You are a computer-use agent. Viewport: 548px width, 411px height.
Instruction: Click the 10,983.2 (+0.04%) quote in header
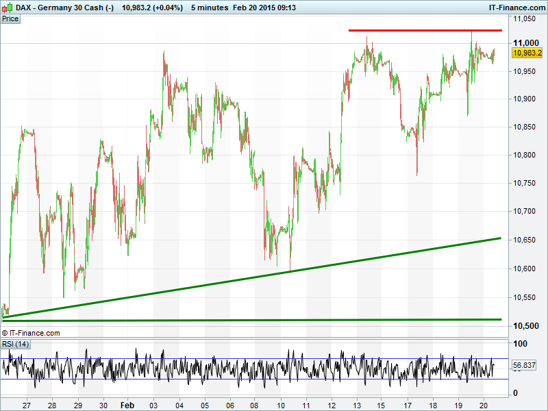151,7
